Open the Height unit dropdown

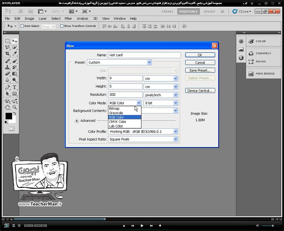tap(161, 87)
